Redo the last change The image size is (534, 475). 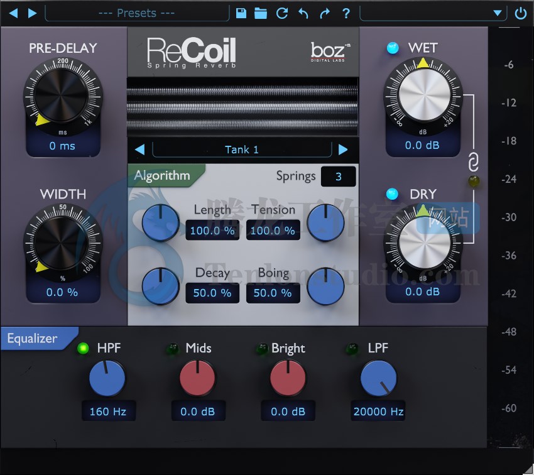click(x=325, y=14)
